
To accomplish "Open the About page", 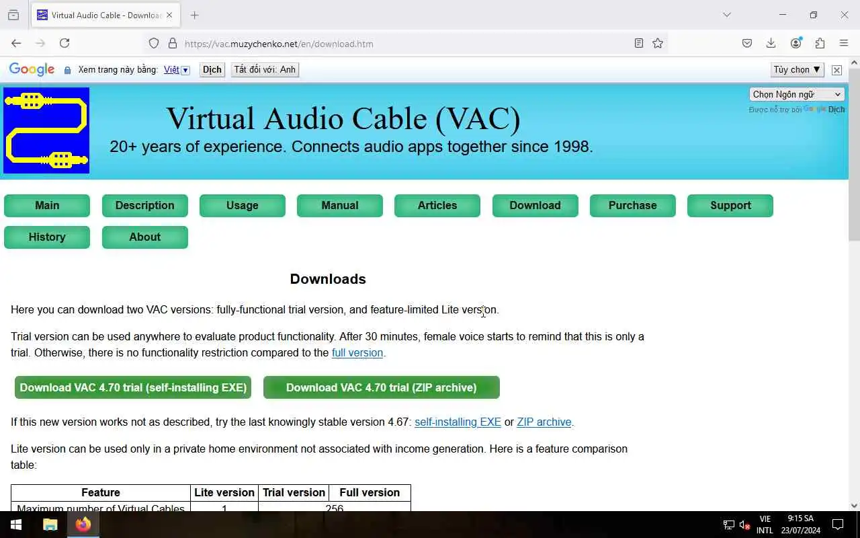I will [144, 237].
